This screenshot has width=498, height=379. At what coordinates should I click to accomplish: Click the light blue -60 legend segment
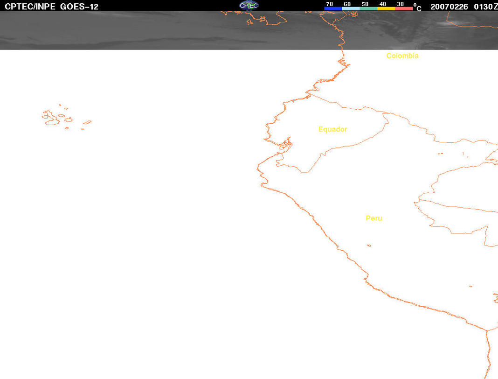351,8
